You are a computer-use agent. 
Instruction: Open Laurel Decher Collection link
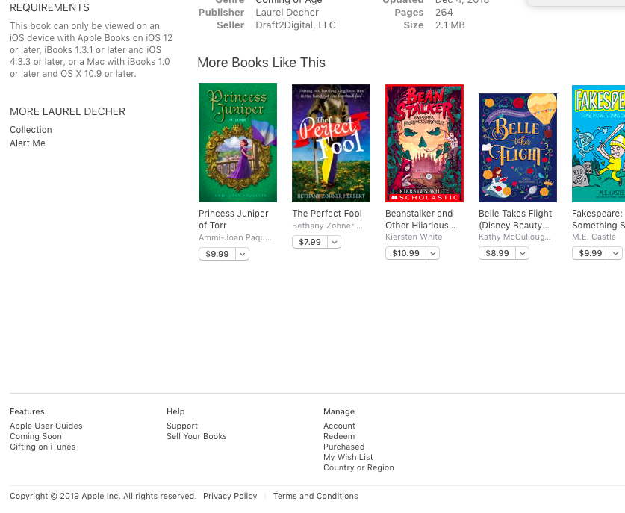[x=31, y=130]
